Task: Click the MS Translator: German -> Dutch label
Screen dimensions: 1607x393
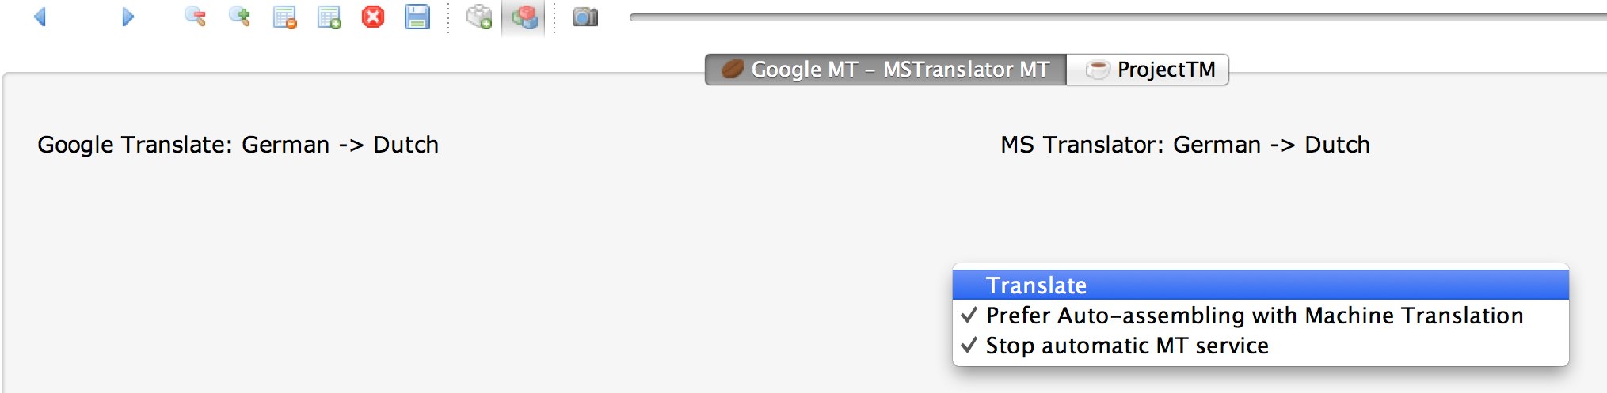Action: pos(1185,145)
